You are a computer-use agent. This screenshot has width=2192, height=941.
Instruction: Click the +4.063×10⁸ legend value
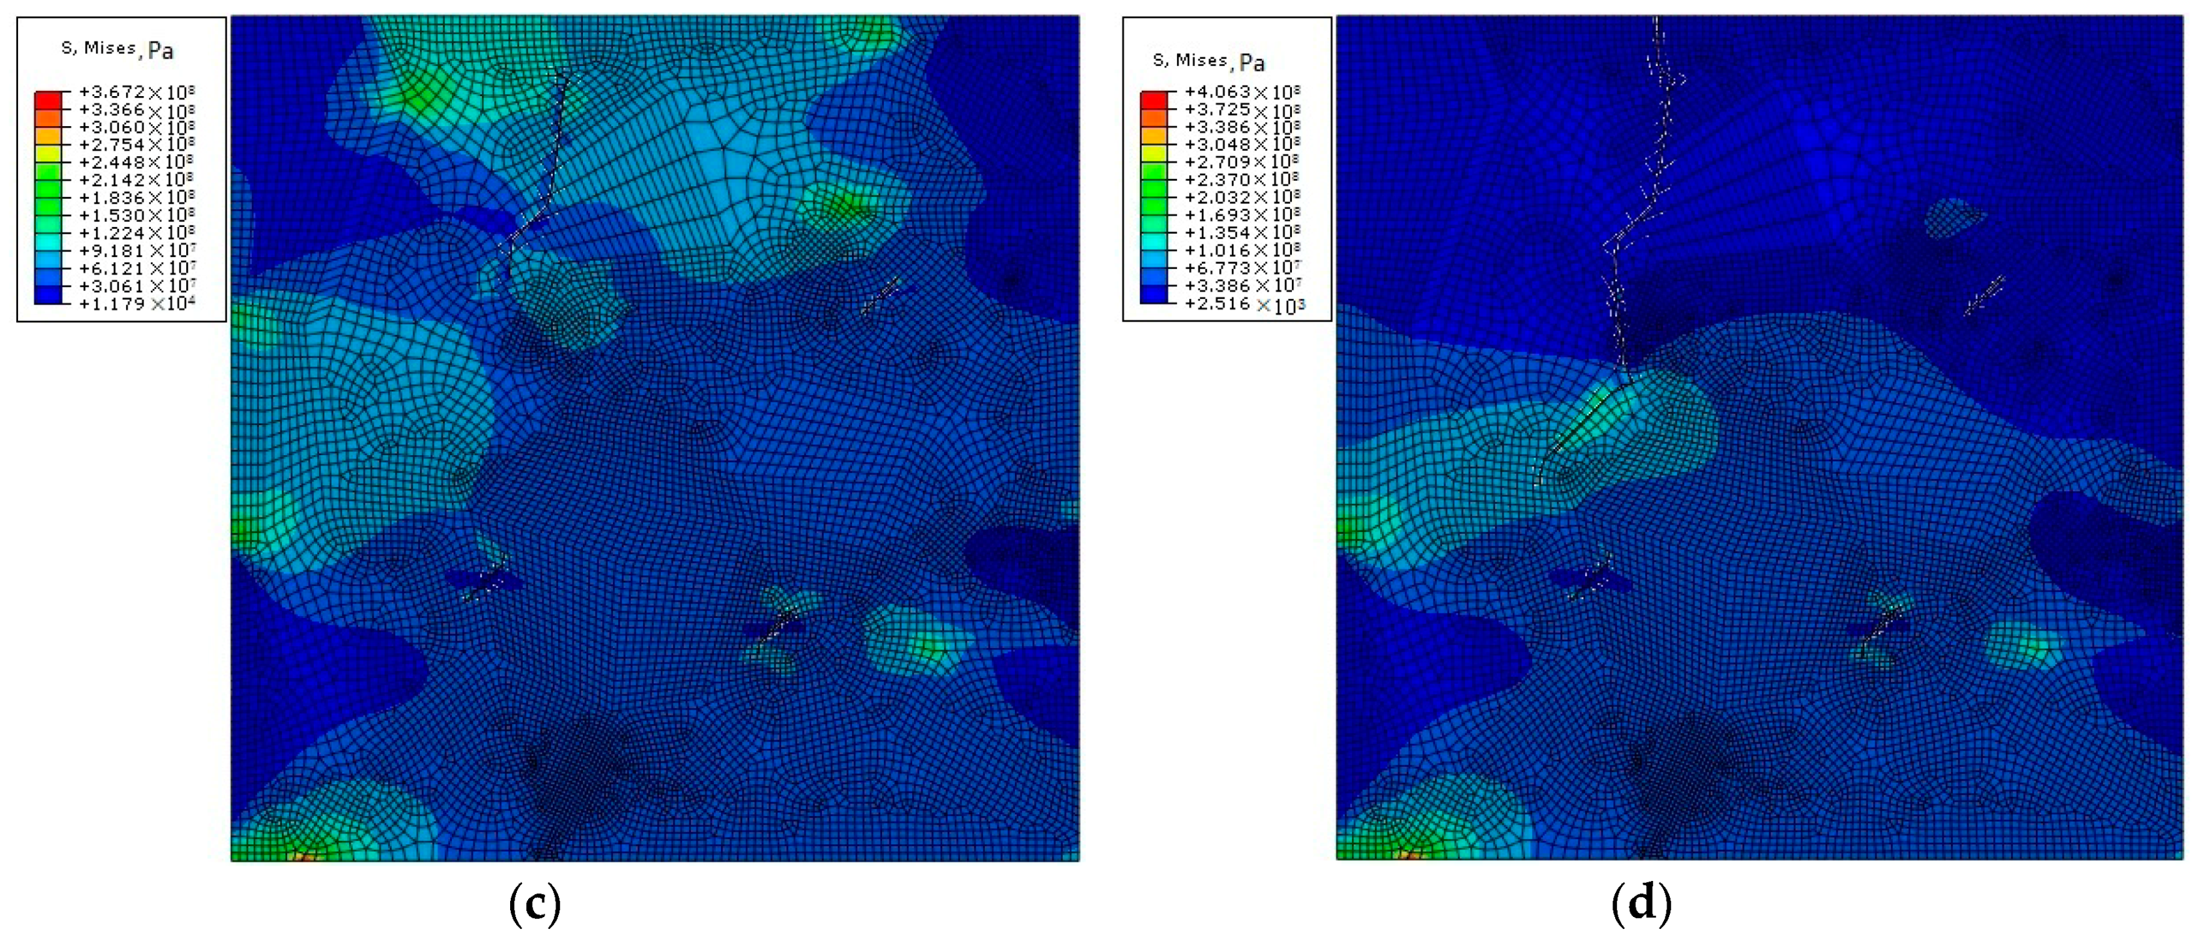click(x=1243, y=92)
